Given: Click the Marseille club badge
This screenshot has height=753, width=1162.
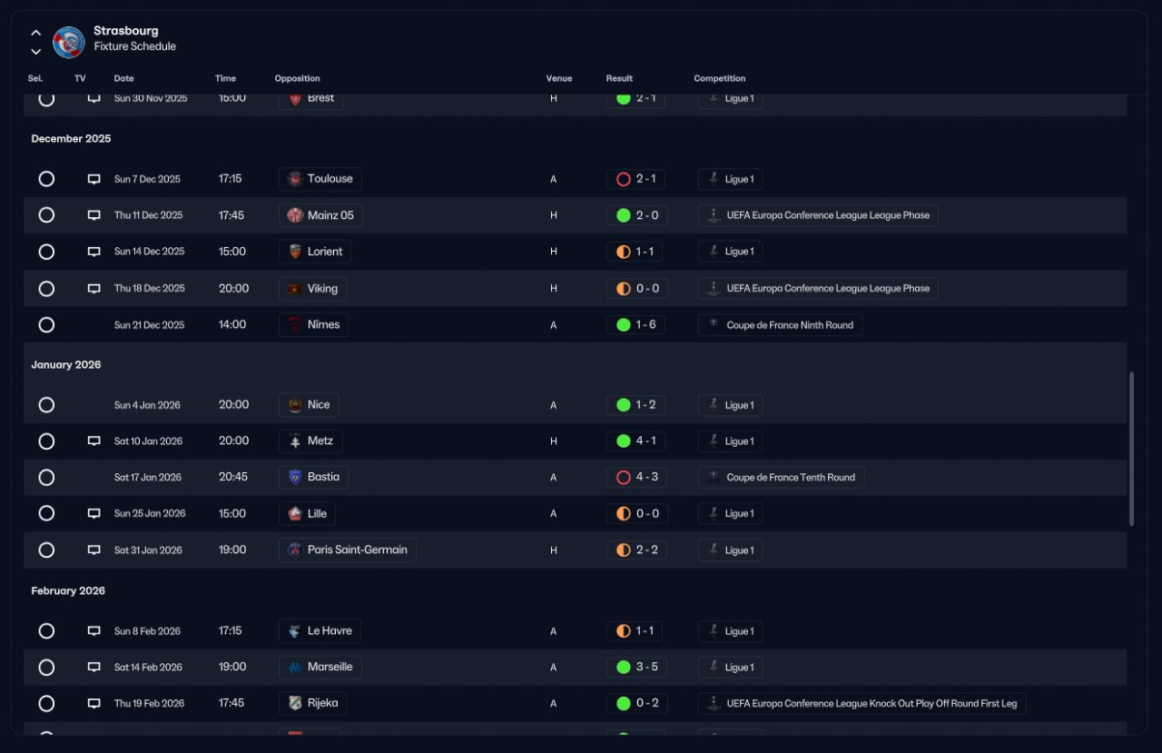Looking at the screenshot, I should click(x=294, y=668).
